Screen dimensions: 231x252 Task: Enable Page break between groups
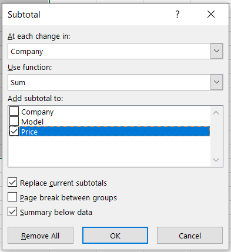point(12,197)
